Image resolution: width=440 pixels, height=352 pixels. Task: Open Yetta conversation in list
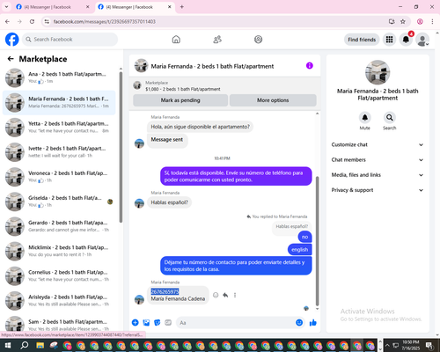(59, 128)
